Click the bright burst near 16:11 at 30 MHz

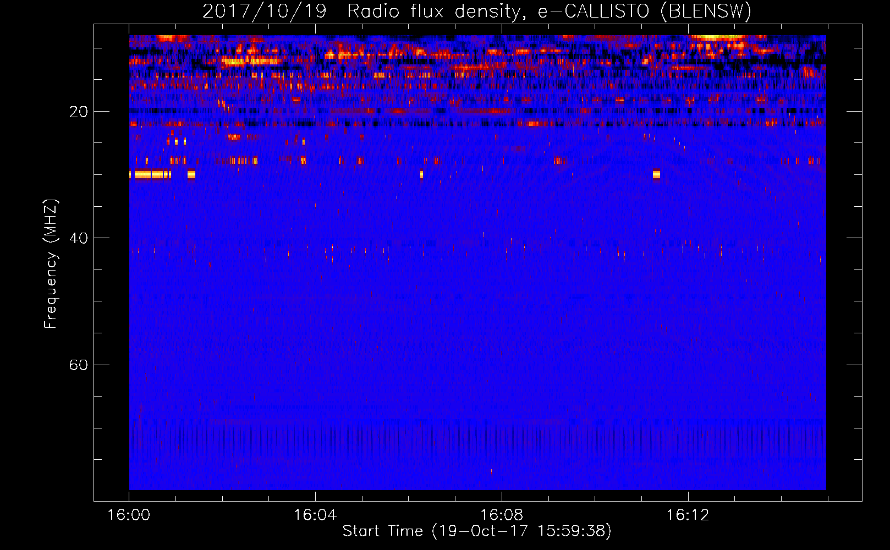(656, 174)
